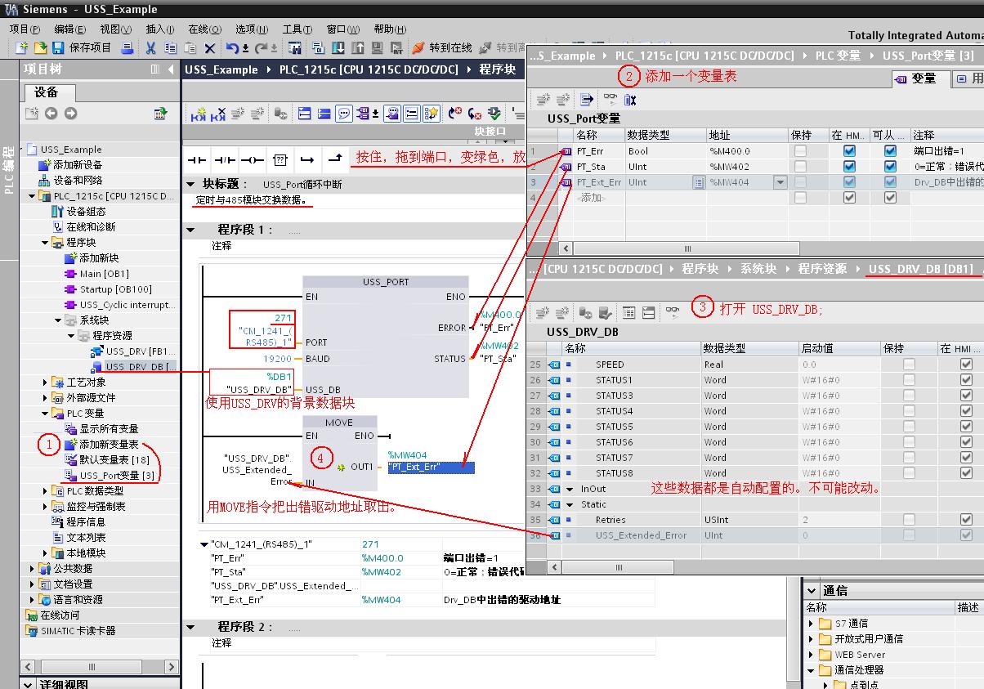This screenshot has height=689, width=984.
Task: Toggle HMI writable checkbox for PT_Err
Action: click(x=890, y=151)
